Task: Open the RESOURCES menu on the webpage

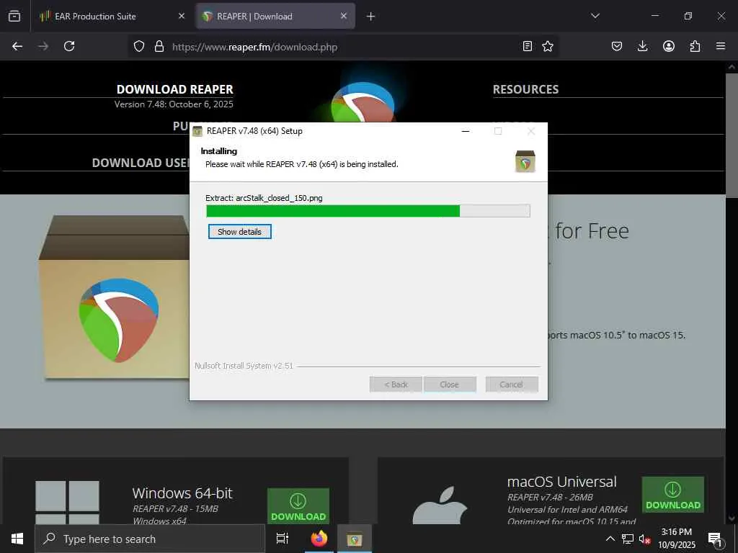Action: pyautogui.click(x=525, y=89)
